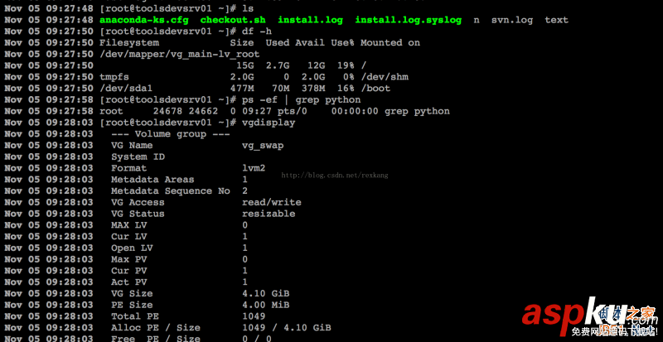
Task: Click the process ID 24678
Action: tap(168, 111)
